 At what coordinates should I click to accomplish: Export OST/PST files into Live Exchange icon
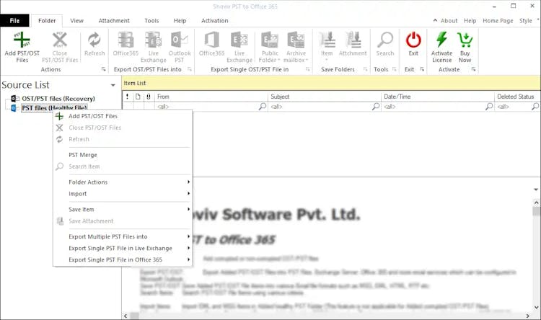(153, 40)
